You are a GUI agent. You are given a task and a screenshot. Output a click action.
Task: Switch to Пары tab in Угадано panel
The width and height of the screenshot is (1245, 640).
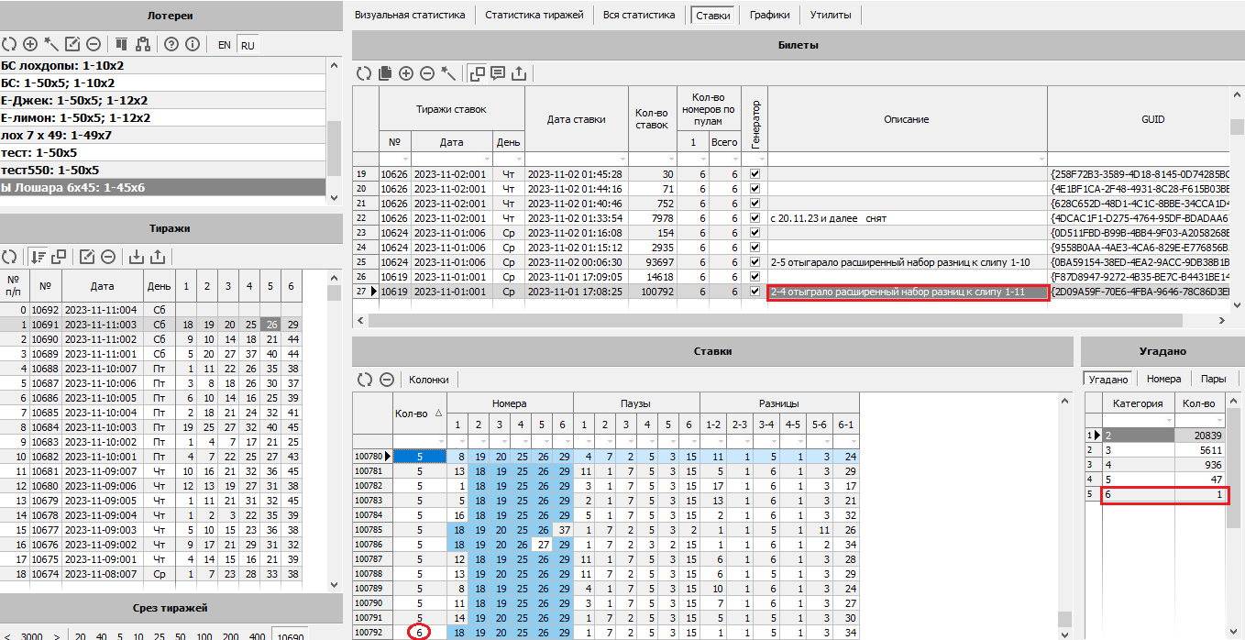point(1214,378)
